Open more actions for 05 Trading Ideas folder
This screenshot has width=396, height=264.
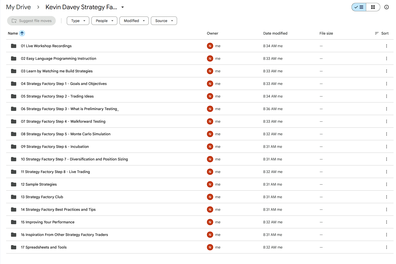click(x=386, y=96)
